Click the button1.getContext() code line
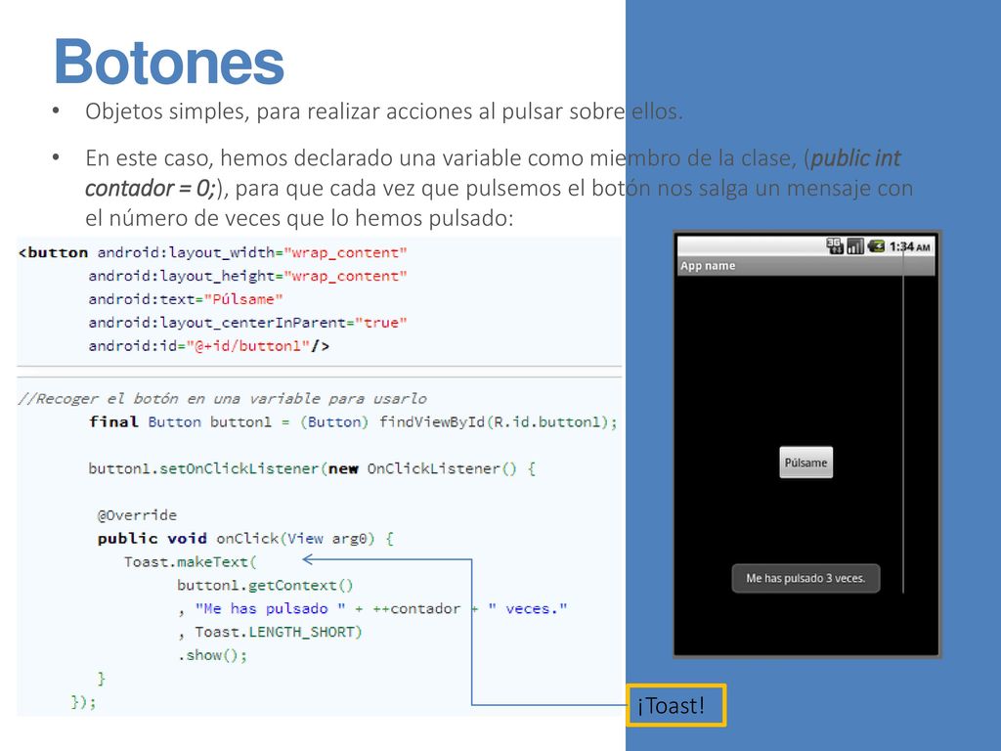Image resolution: width=1001 pixels, height=751 pixels. 265,585
